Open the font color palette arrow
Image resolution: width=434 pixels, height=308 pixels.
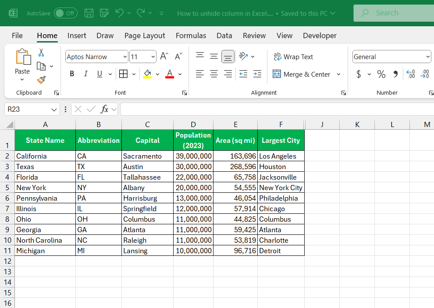click(180, 74)
